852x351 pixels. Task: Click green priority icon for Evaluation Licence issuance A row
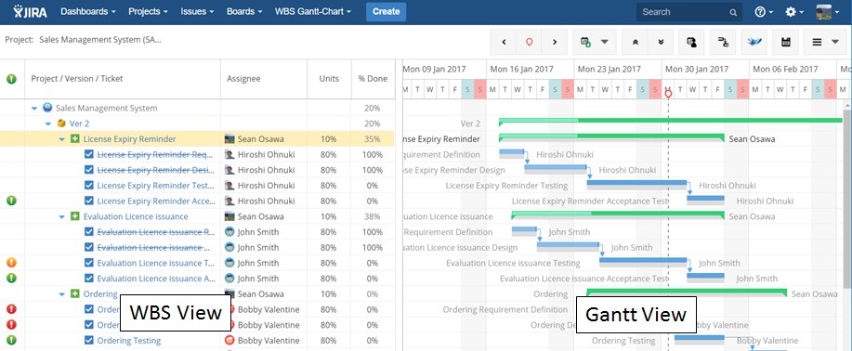point(11,279)
